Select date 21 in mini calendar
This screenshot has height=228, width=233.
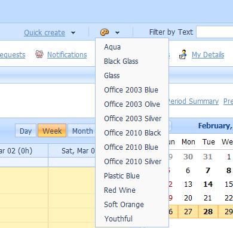point(208,198)
